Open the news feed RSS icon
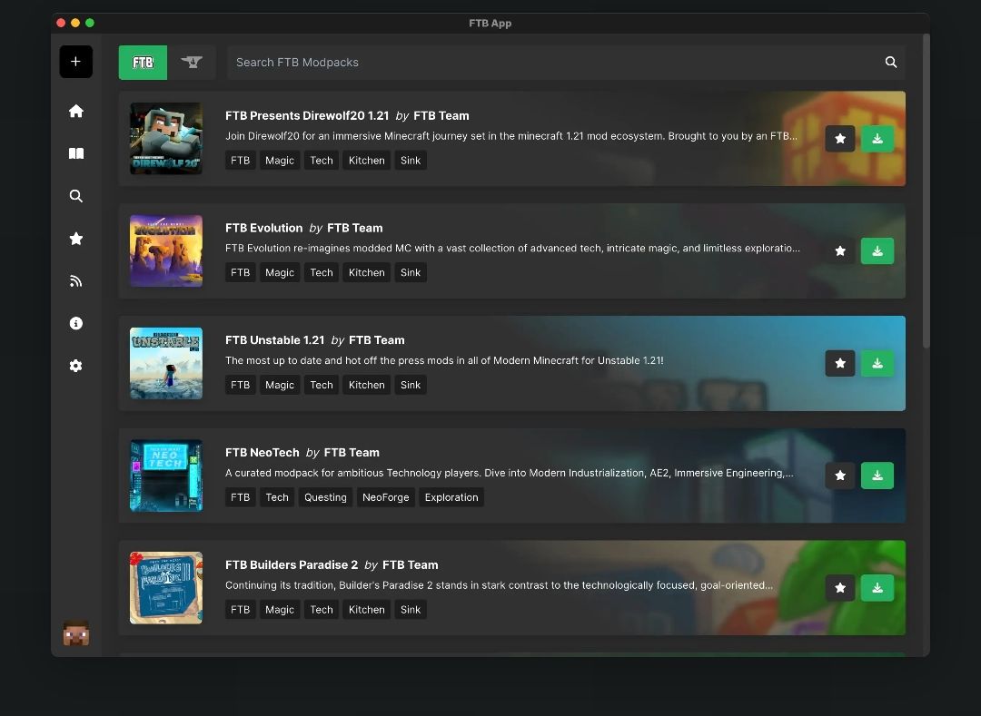 coord(75,281)
